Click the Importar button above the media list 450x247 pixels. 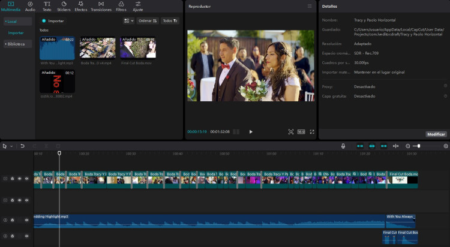(53, 20)
